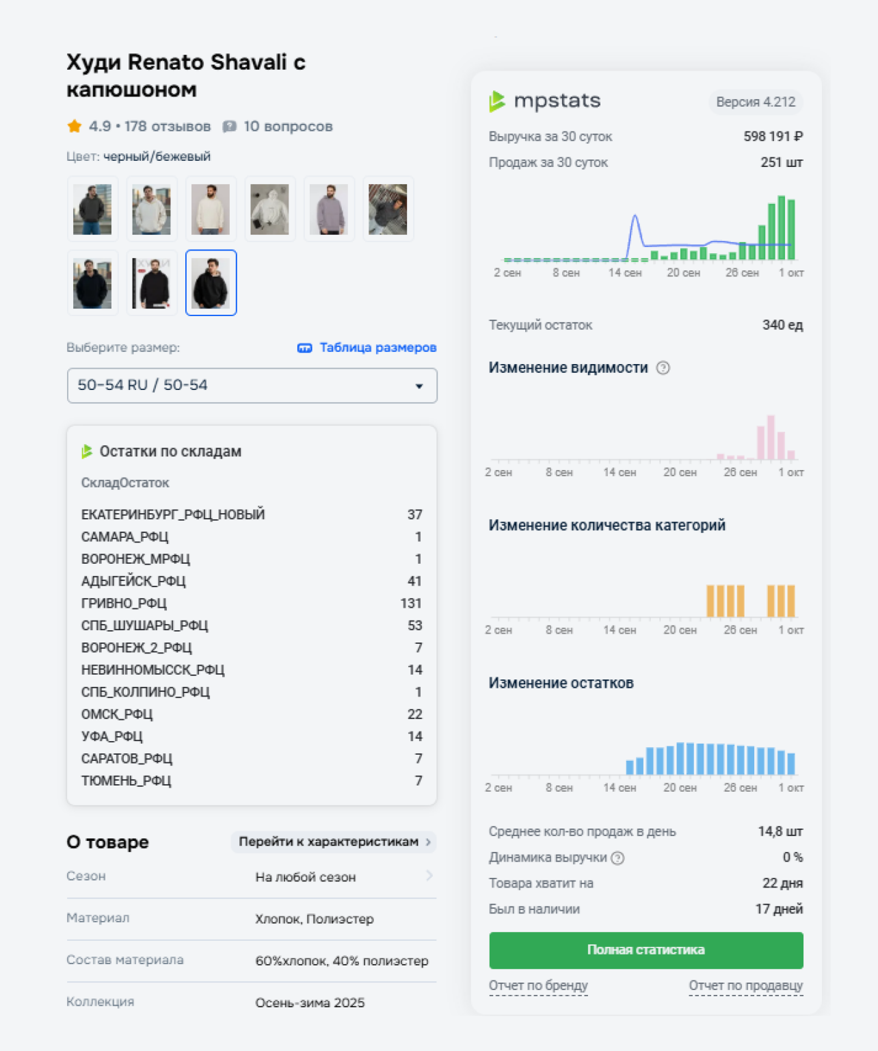Choose the cream beige hoodie color thumbnail
This screenshot has width=878, height=1051.
211,209
